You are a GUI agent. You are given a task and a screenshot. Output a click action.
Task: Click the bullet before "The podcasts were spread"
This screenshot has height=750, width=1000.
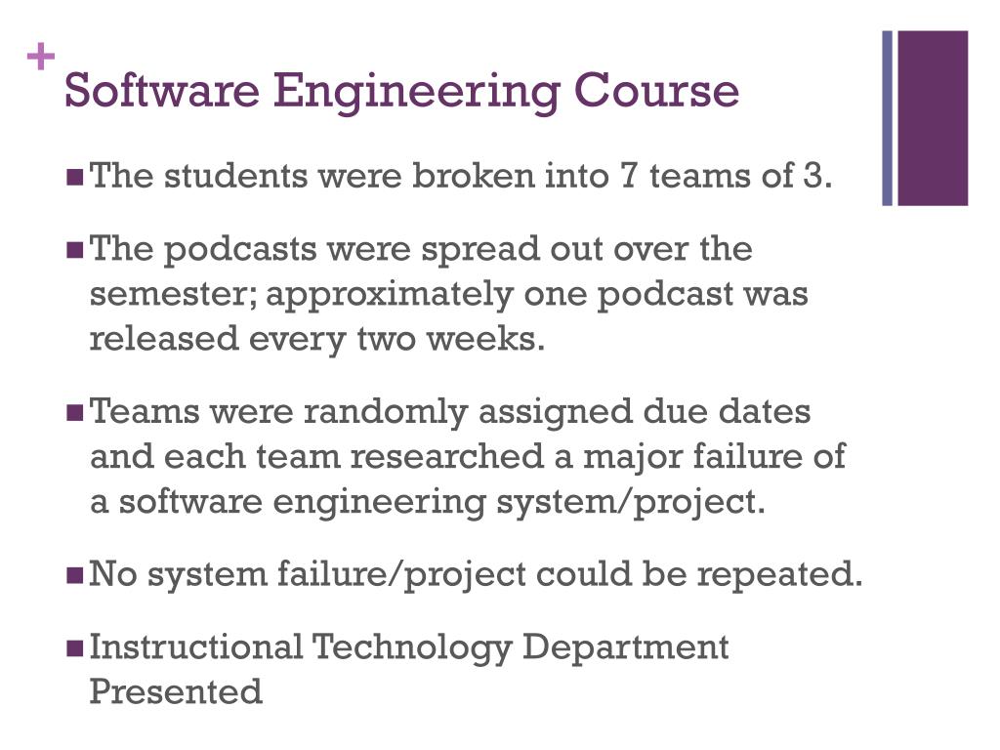point(74,249)
